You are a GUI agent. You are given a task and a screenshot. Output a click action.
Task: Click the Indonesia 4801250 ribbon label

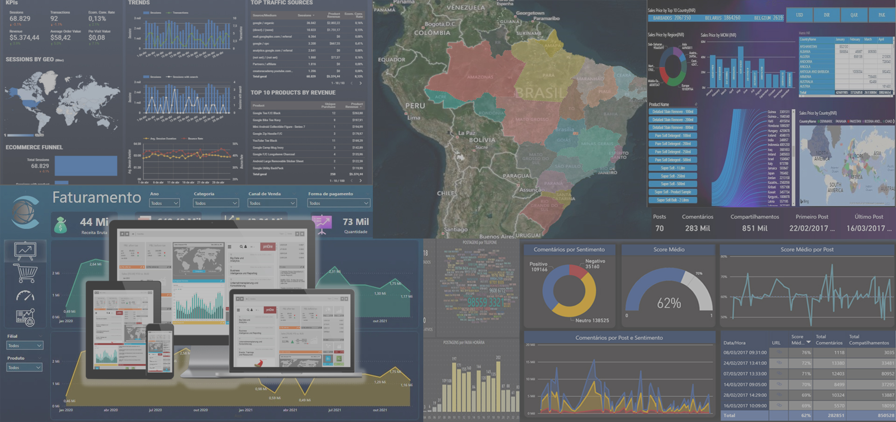[x=778, y=145]
